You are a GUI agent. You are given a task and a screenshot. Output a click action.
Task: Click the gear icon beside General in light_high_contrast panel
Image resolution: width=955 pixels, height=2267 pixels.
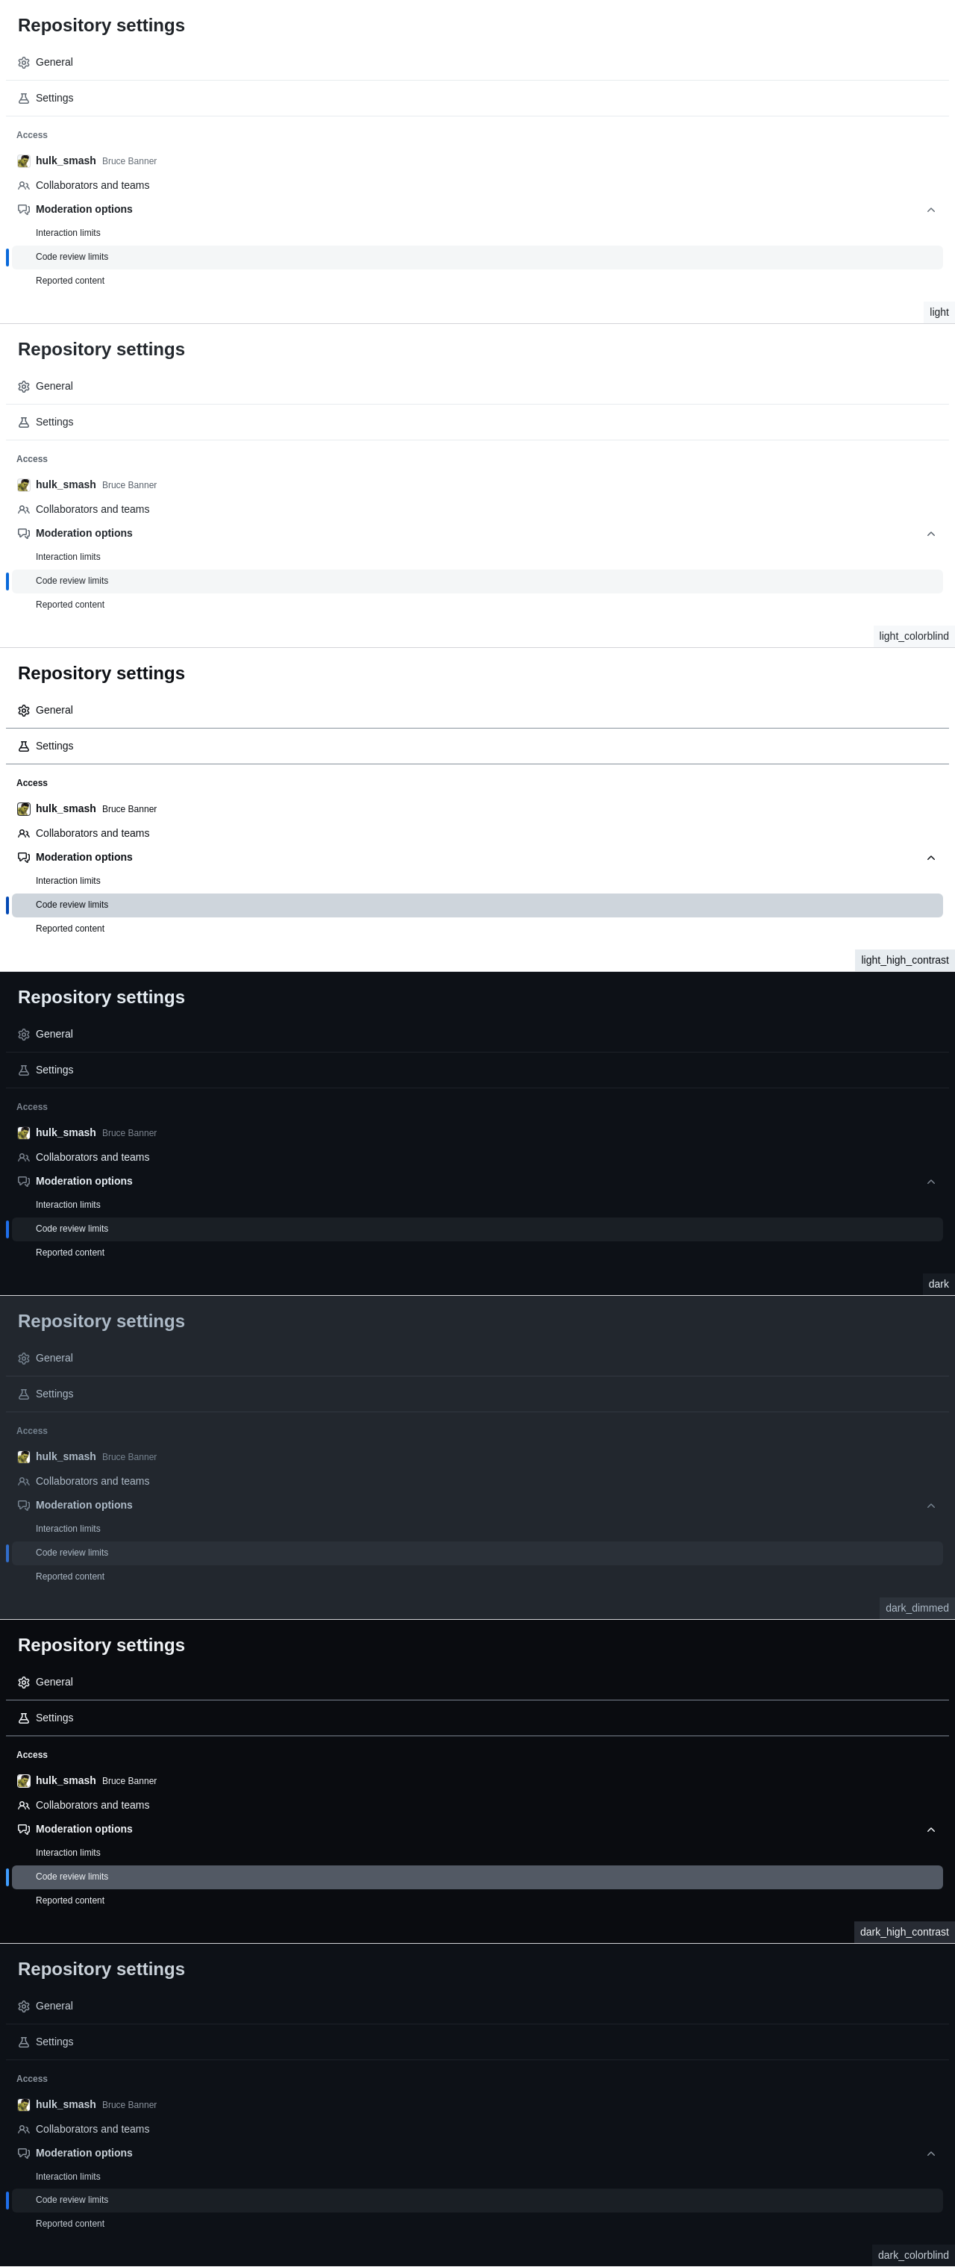[x=24, y=710]
